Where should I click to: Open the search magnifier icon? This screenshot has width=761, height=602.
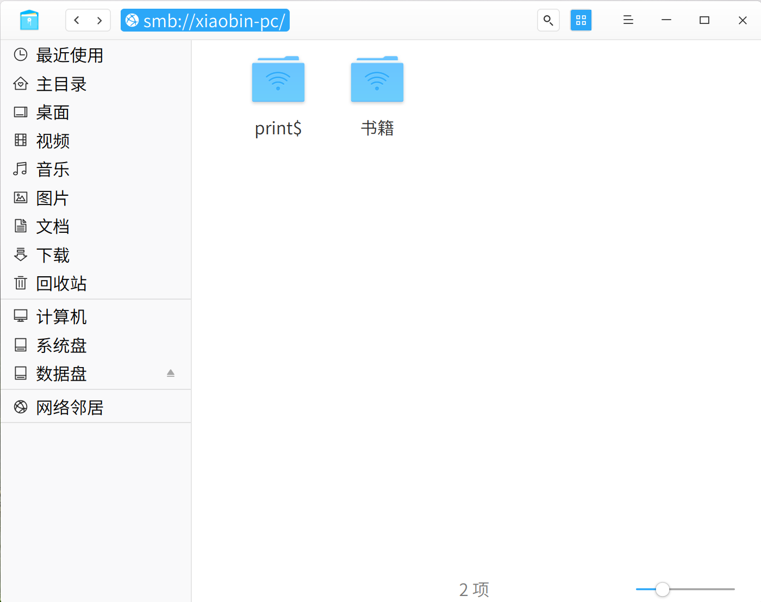click(548, 21)
